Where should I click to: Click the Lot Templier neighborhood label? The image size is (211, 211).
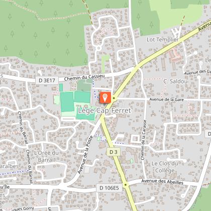pos(162,40)
